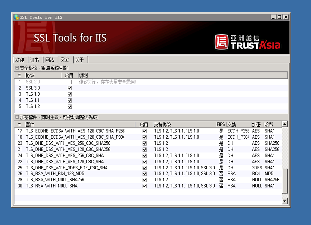Screen dimensions: 311x225
Task: Select the SSL 2.0 protocol row
Action: [151, 82]
